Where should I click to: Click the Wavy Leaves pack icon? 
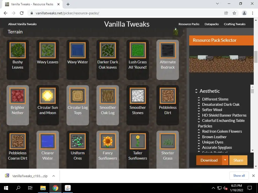point(48,50)
